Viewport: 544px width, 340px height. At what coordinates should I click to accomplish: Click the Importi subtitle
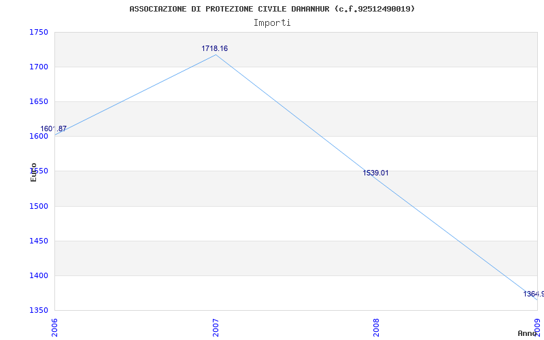(x=272, y=23)
